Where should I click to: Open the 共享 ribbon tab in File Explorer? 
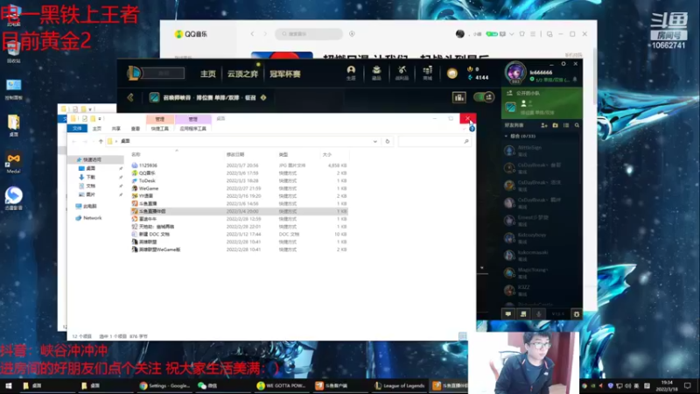(116, 129)
